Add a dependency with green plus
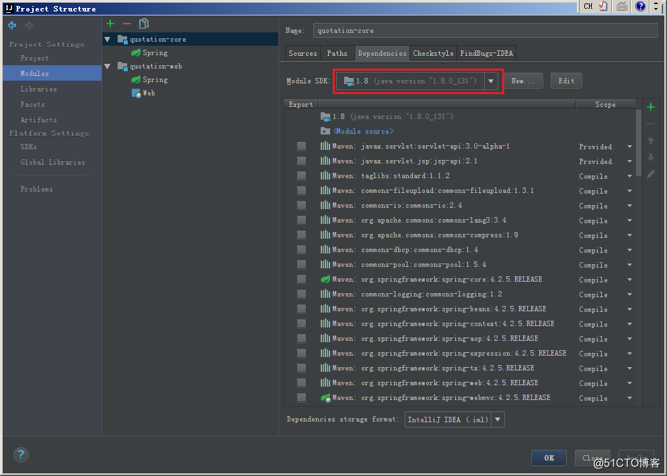Image resolution: width=667 pixels, height=476 pixels. pyautogui.click(x=651, y=107)
